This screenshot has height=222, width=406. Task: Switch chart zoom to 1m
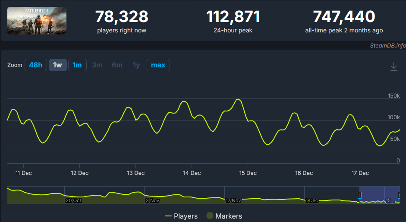click(77, 65)
